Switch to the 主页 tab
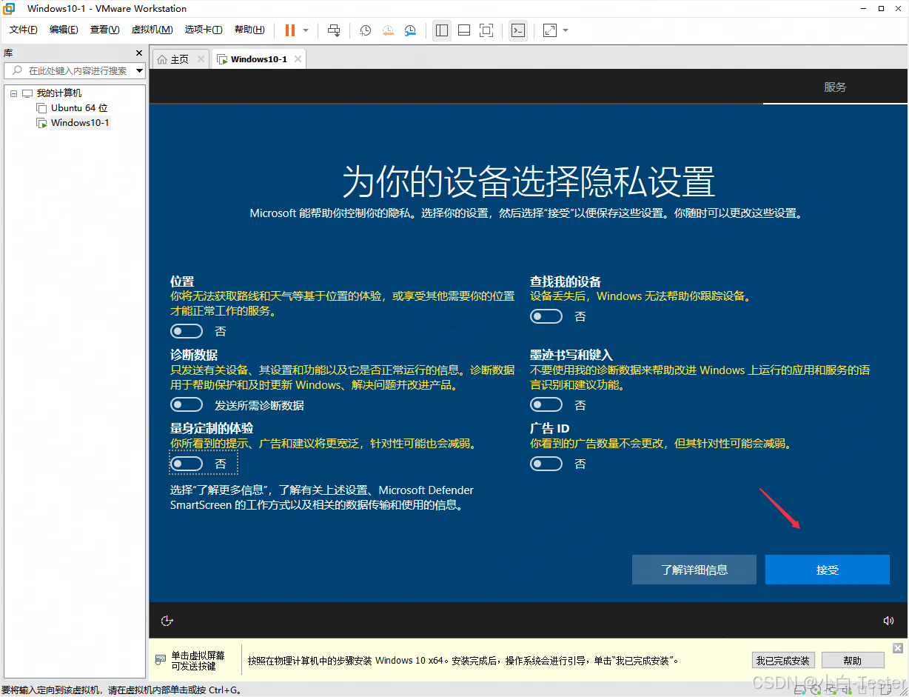 [x=180, y=59]
